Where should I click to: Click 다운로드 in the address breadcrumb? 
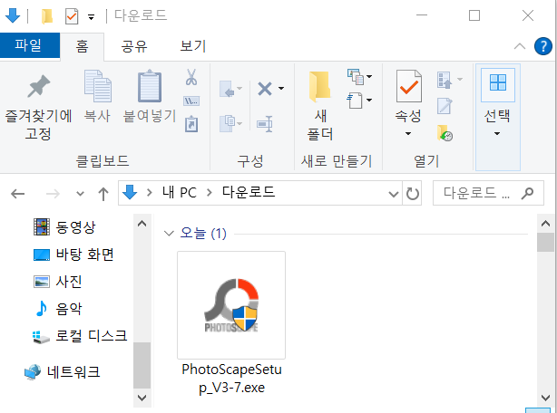tap(249, 193)
